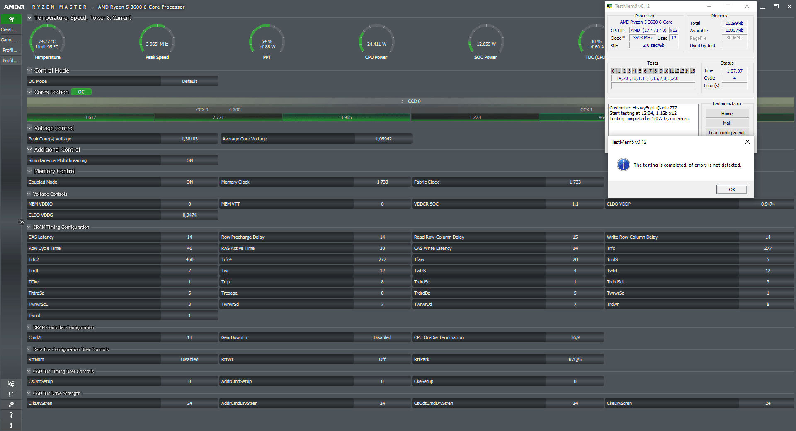
Task: Click the OC Mode Default value
Action: point(189,81)
